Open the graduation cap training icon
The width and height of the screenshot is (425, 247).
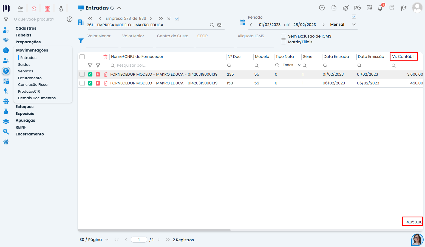(x=403, y=8)
